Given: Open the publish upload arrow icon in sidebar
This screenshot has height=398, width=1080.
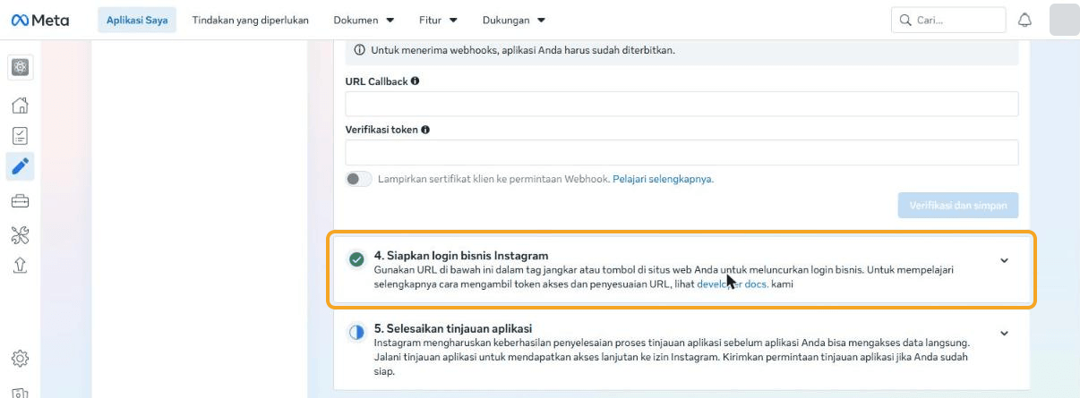Looking at the screenshot, I should 20,265.
